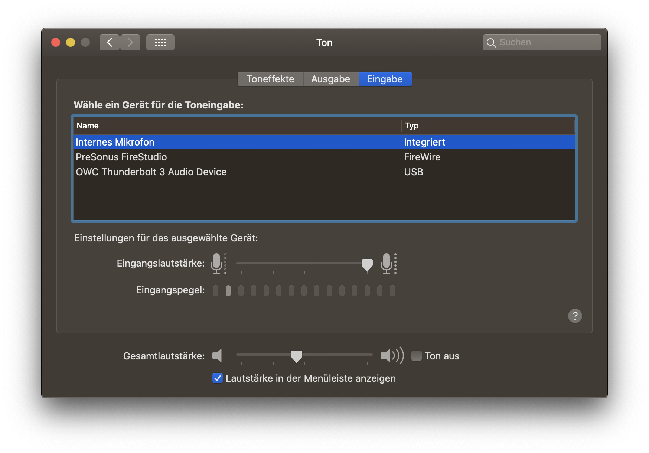Screen dimensions: 649x453
Task: Show all preferences grid icon
Action: click(160, 42)
